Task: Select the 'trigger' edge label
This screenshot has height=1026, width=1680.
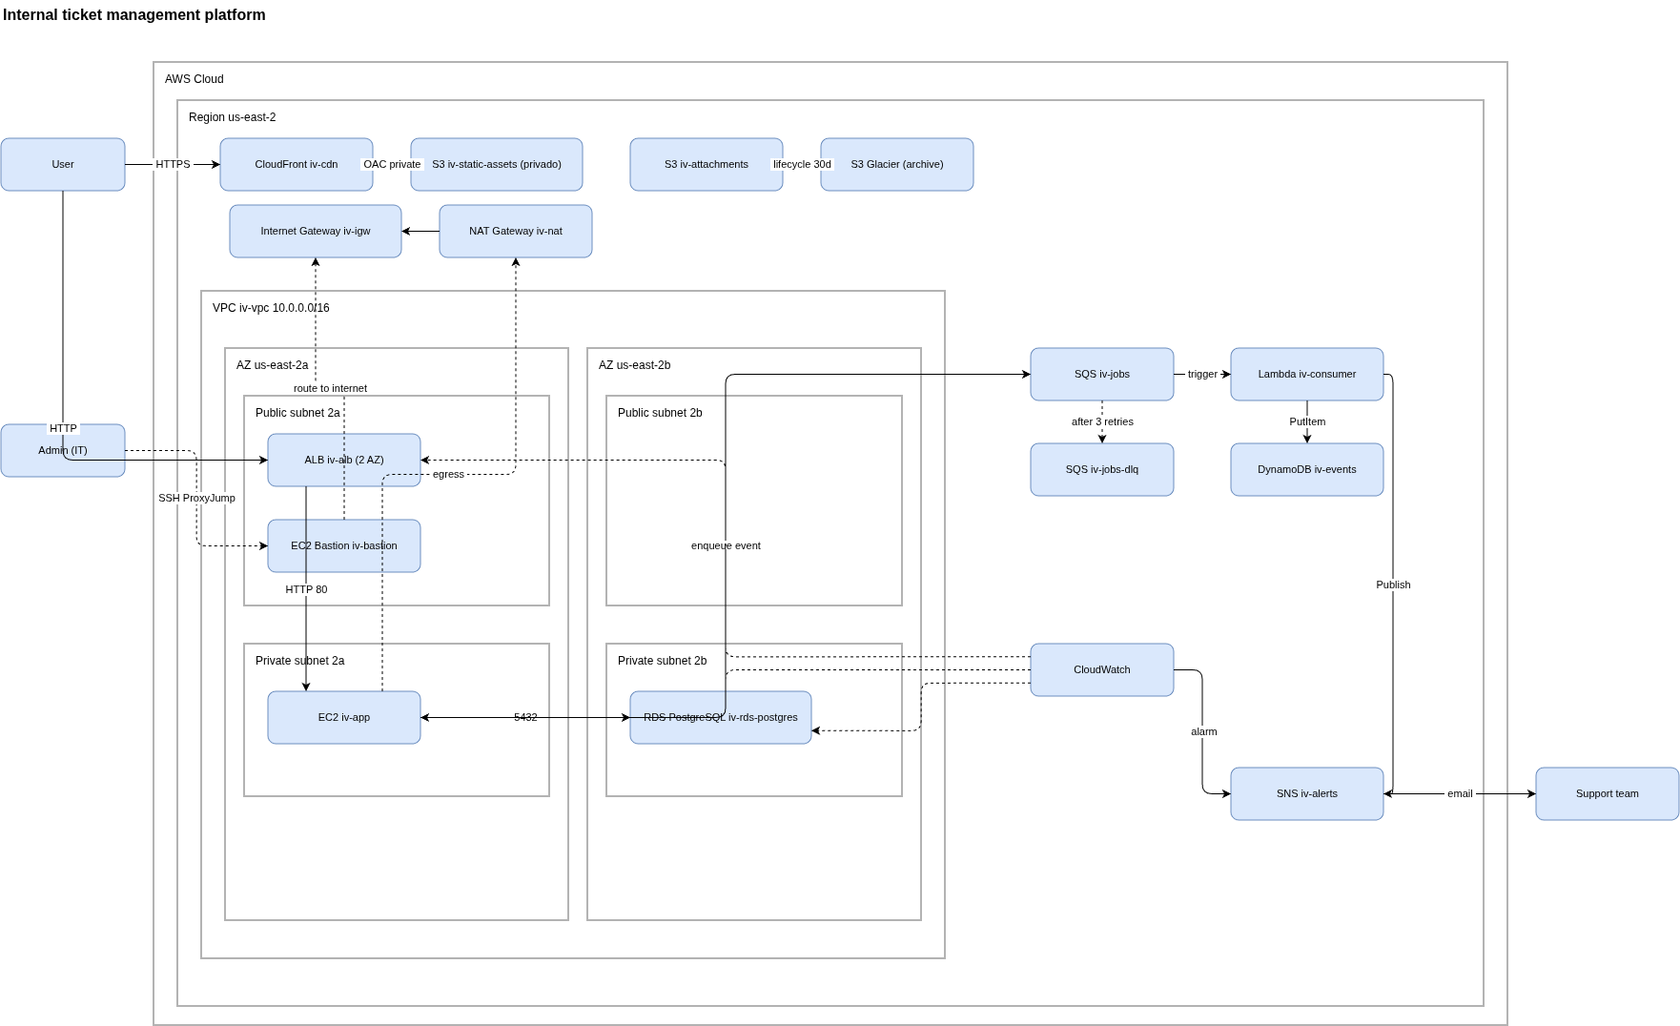Action: click(1202, 374)
